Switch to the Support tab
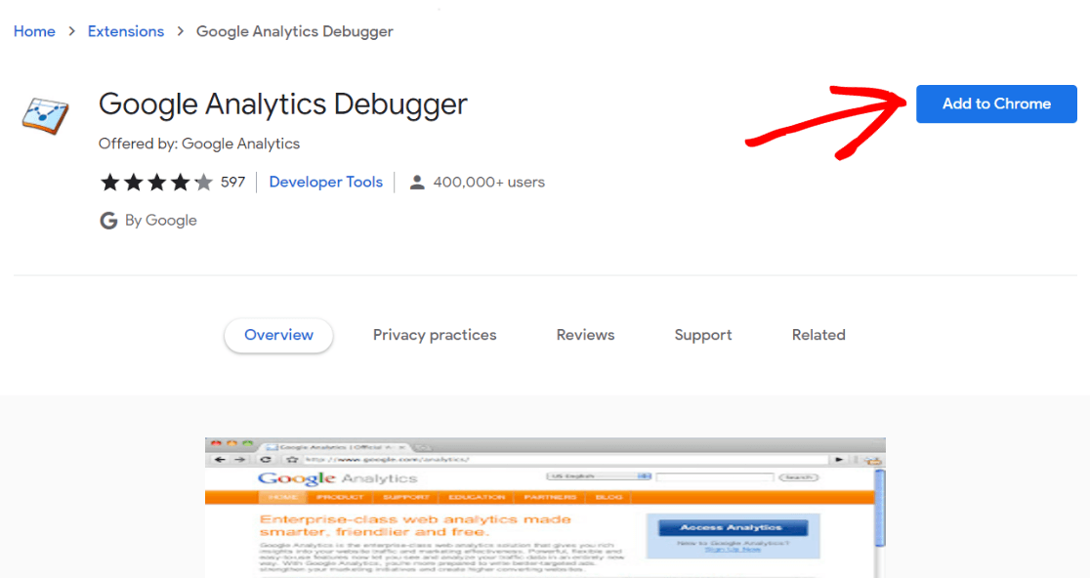The width and height of the screenshot is (1090, 578). 703,335
